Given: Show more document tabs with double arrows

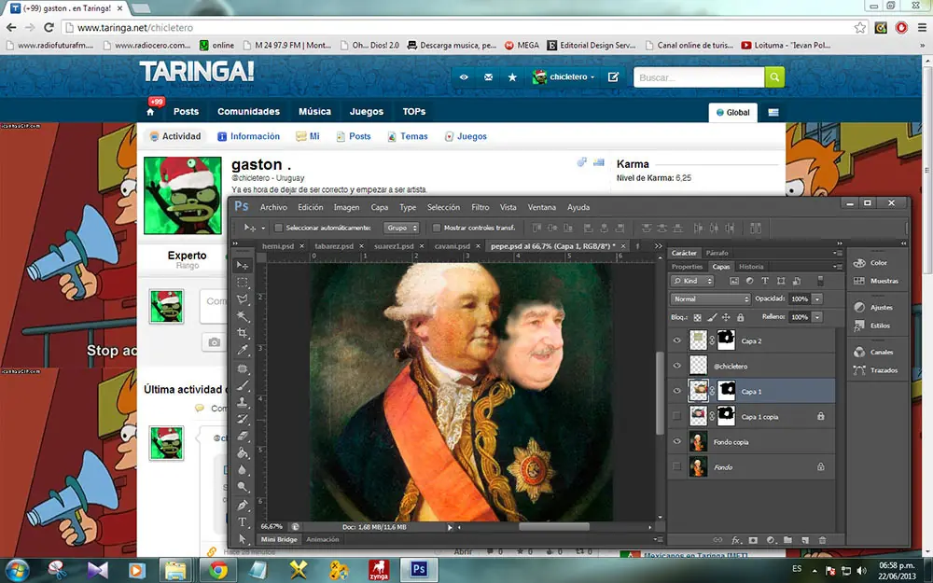Looking at the screenshot, I should 658,245.
